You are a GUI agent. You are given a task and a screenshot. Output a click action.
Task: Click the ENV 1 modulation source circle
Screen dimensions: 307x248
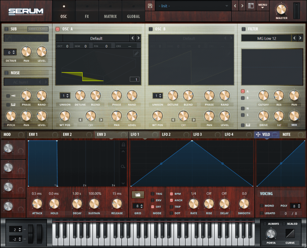[55, 135]
